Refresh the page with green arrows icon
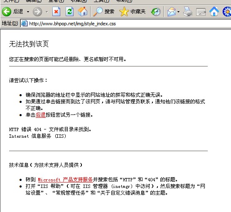The image size is (231, 212). click(x=69, y=12)
